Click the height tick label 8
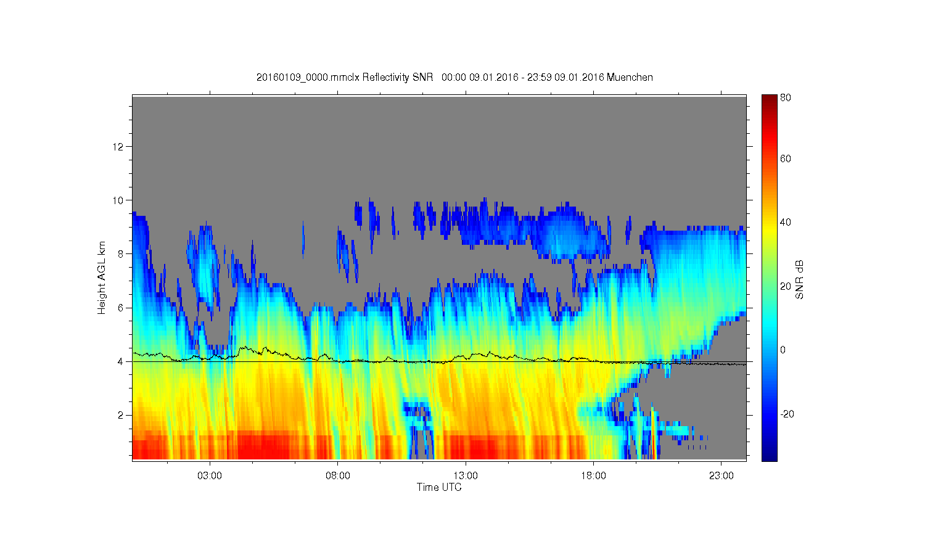Viewport: 925px width, 555px height. (x=121, y=253)
